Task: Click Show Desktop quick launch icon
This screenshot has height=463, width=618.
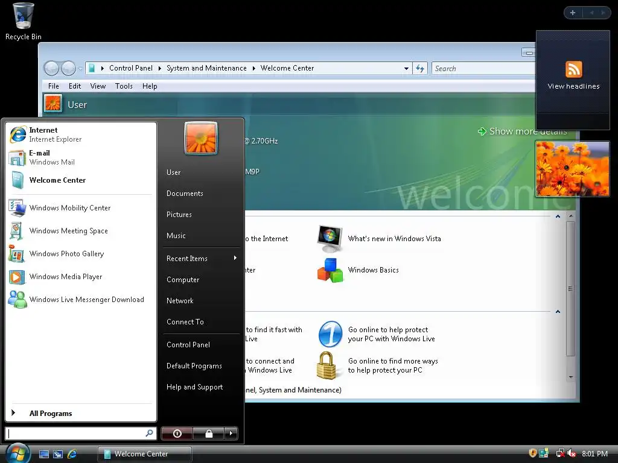Action: tap(43, 454)
